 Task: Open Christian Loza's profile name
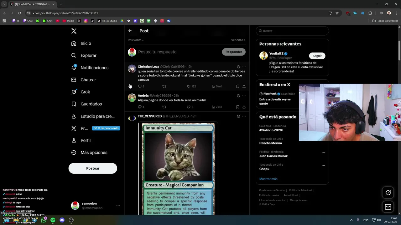click(x=148, y=67)
